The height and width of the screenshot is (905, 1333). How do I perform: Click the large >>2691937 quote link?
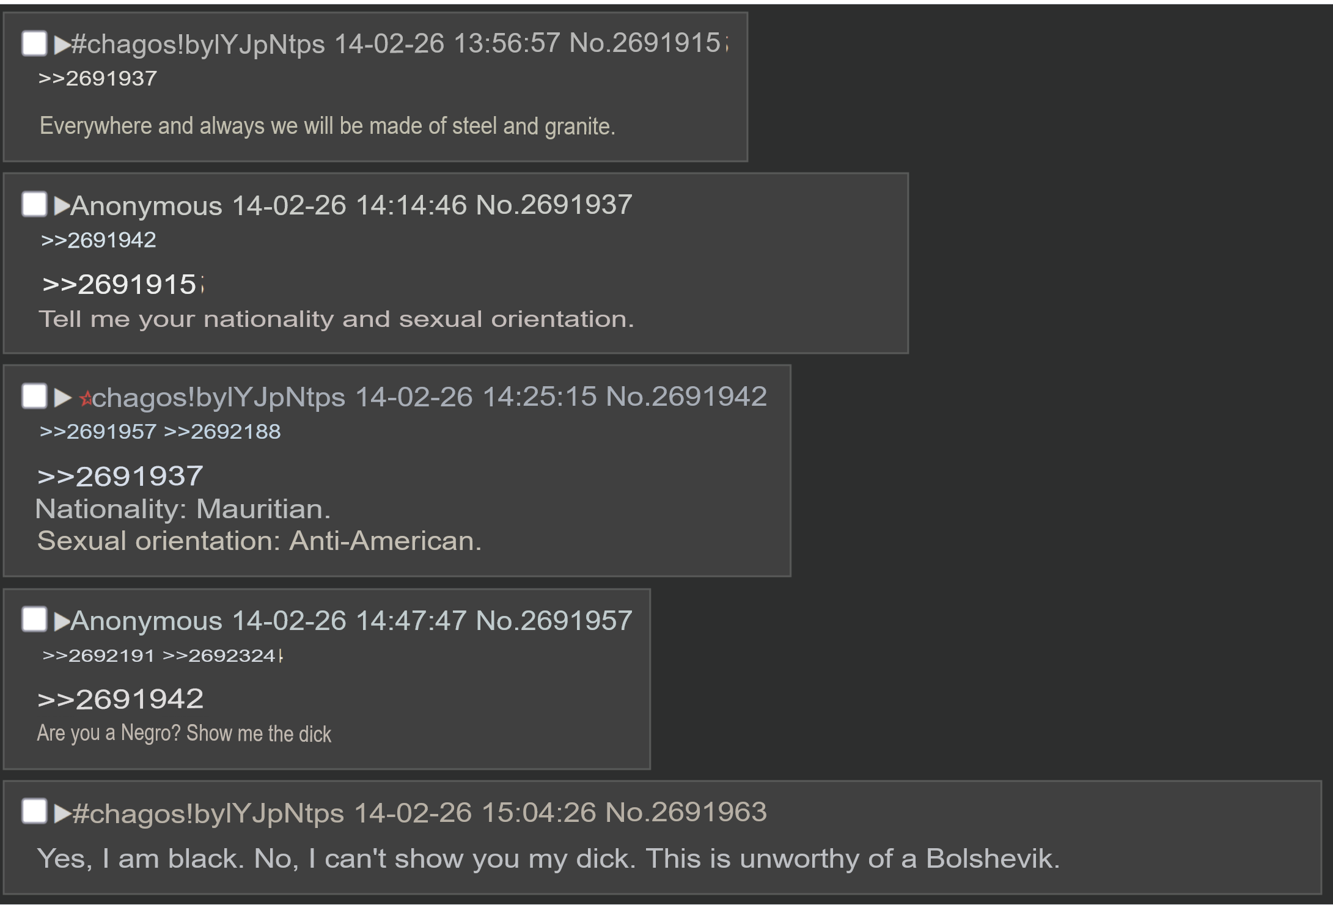click(120, 477)
